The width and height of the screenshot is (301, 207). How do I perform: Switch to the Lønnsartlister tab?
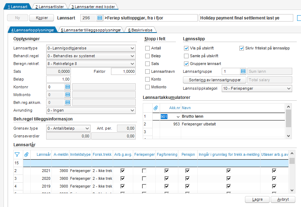click(50, 7)
